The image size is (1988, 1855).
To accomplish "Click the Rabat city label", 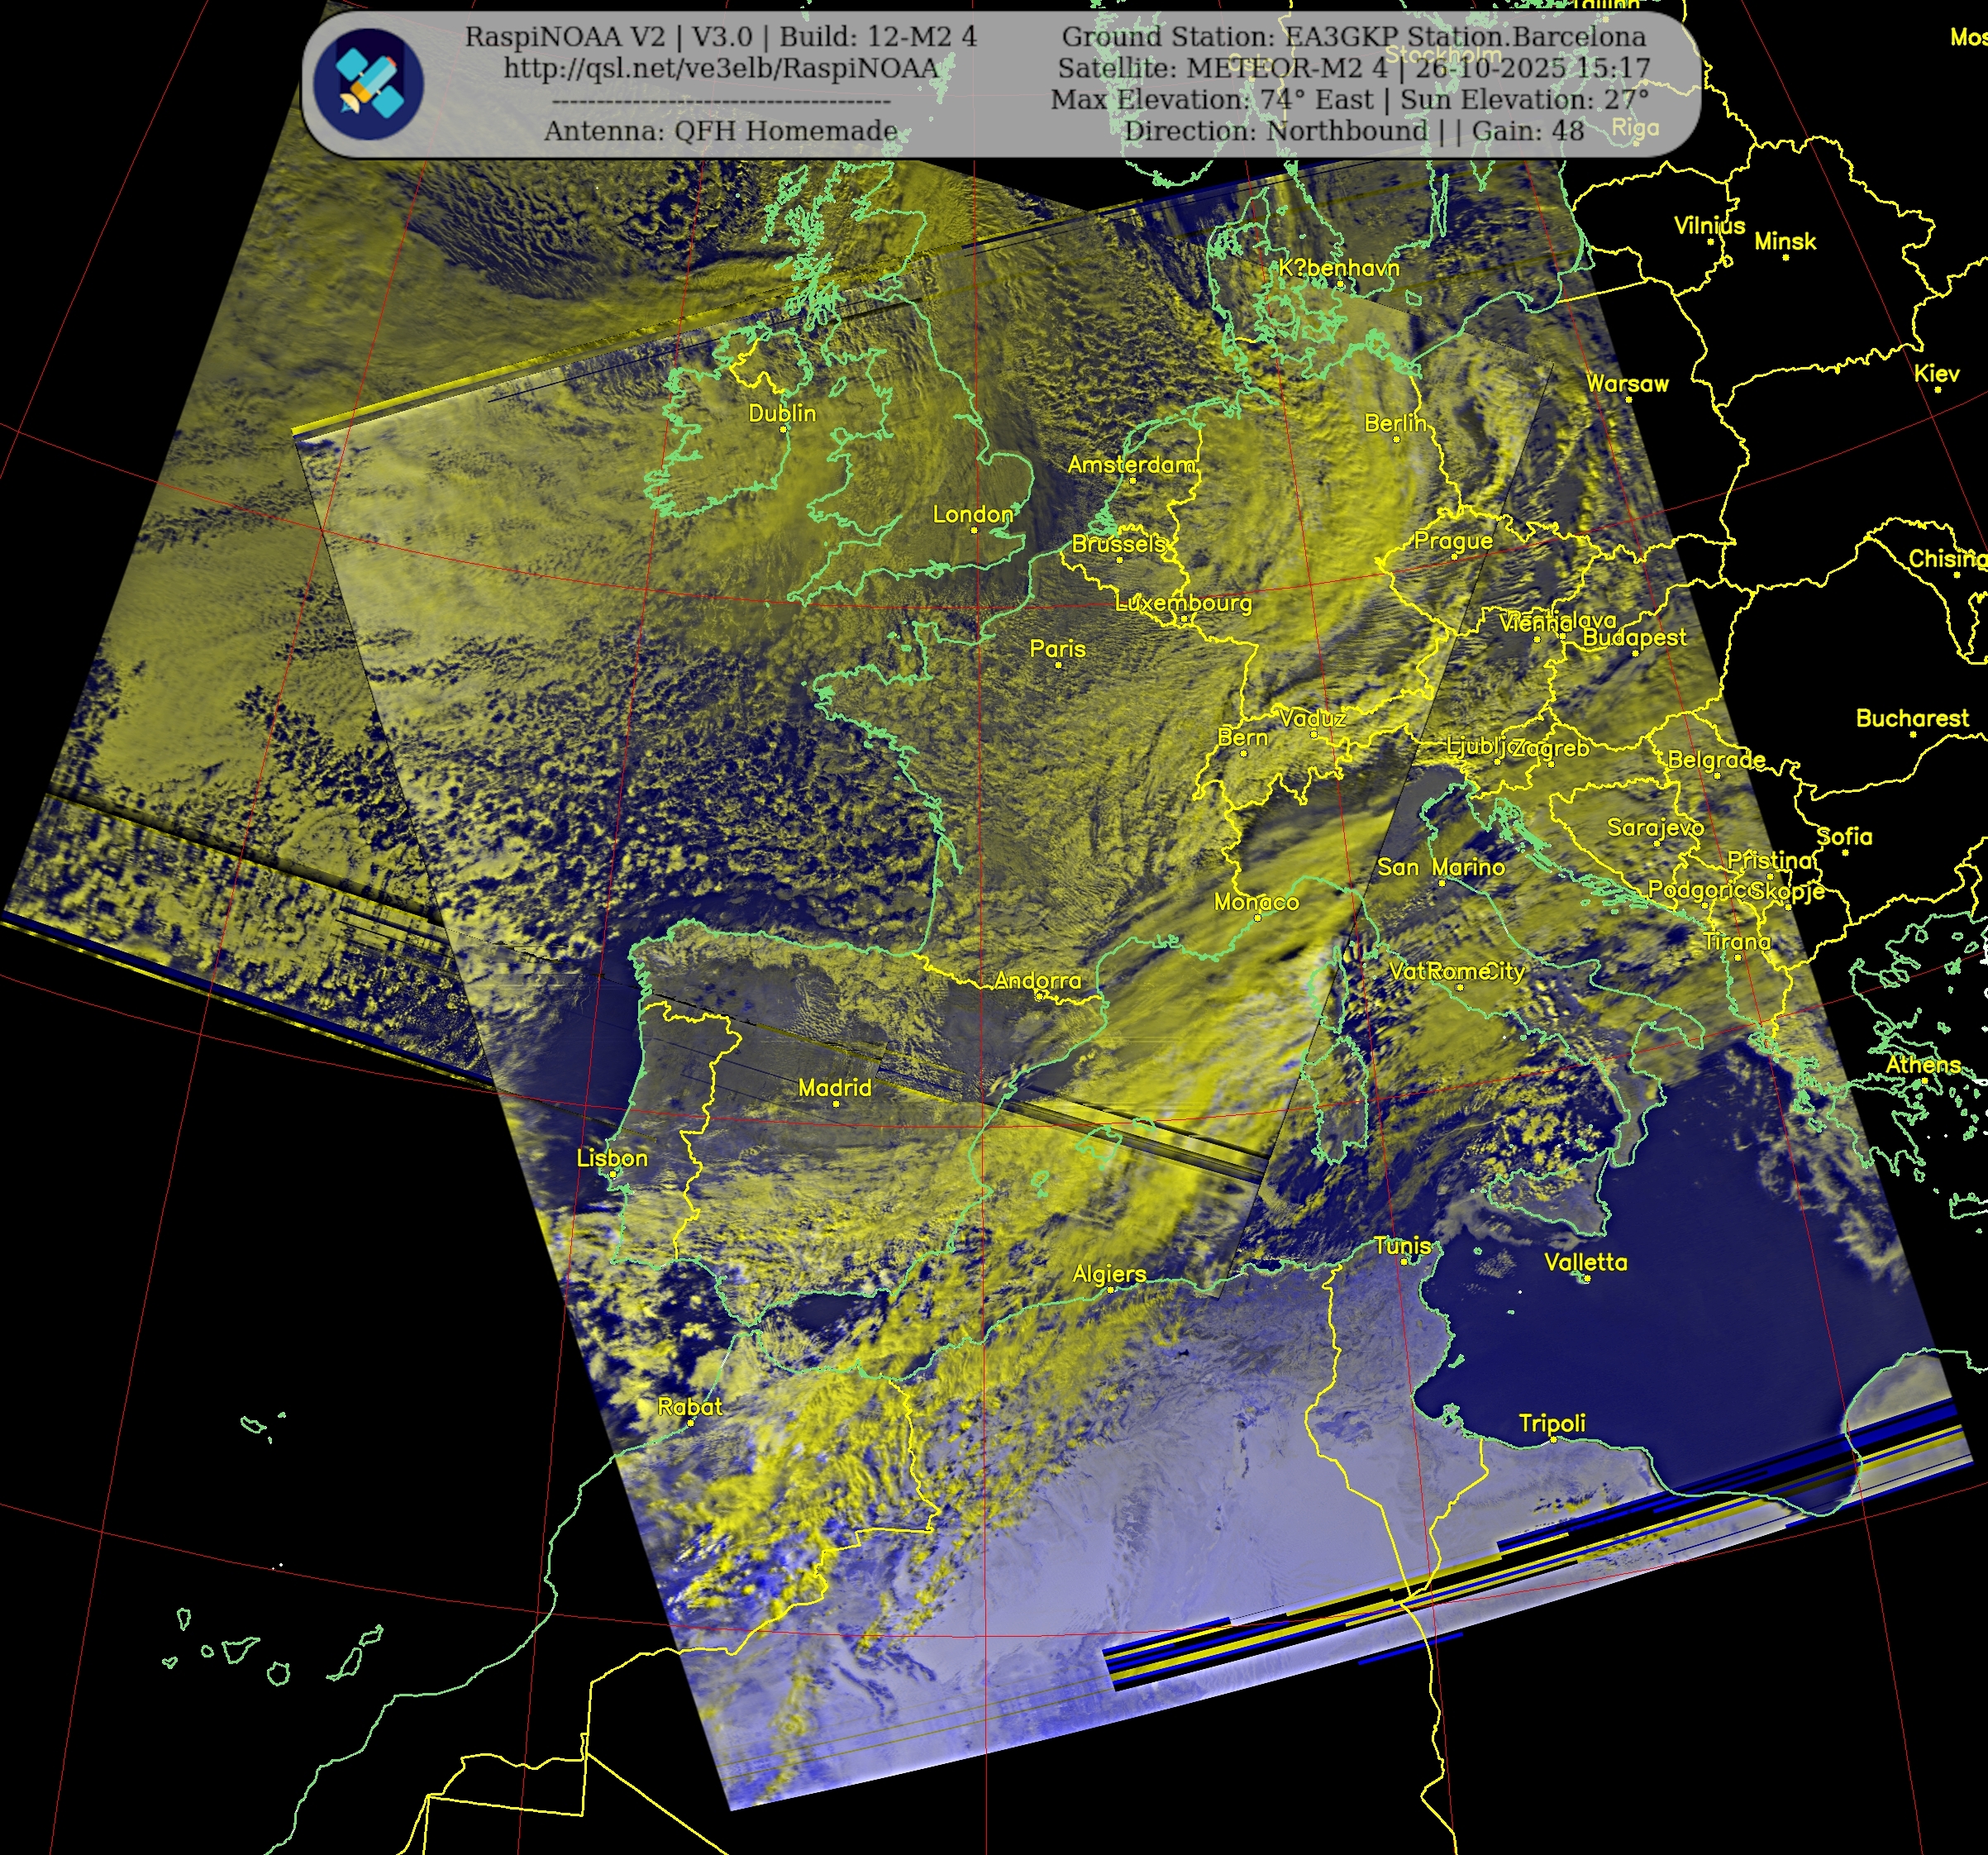I will (689, 1407).
